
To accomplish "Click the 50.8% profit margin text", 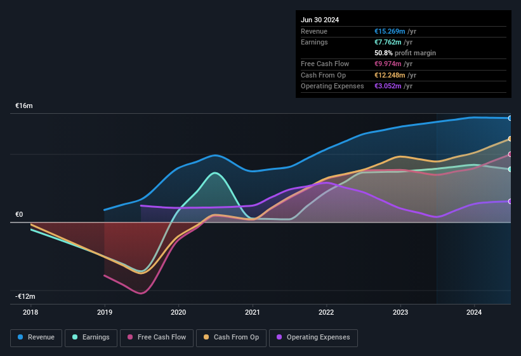I will [x=405, y=53].
